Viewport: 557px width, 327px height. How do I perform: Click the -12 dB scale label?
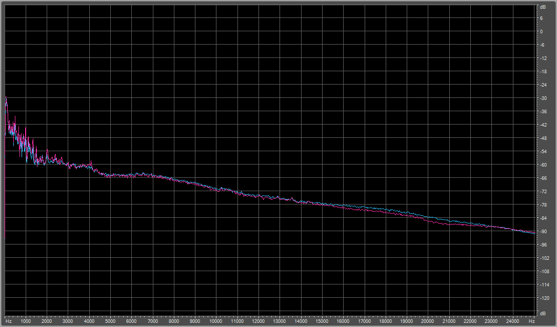543,58
